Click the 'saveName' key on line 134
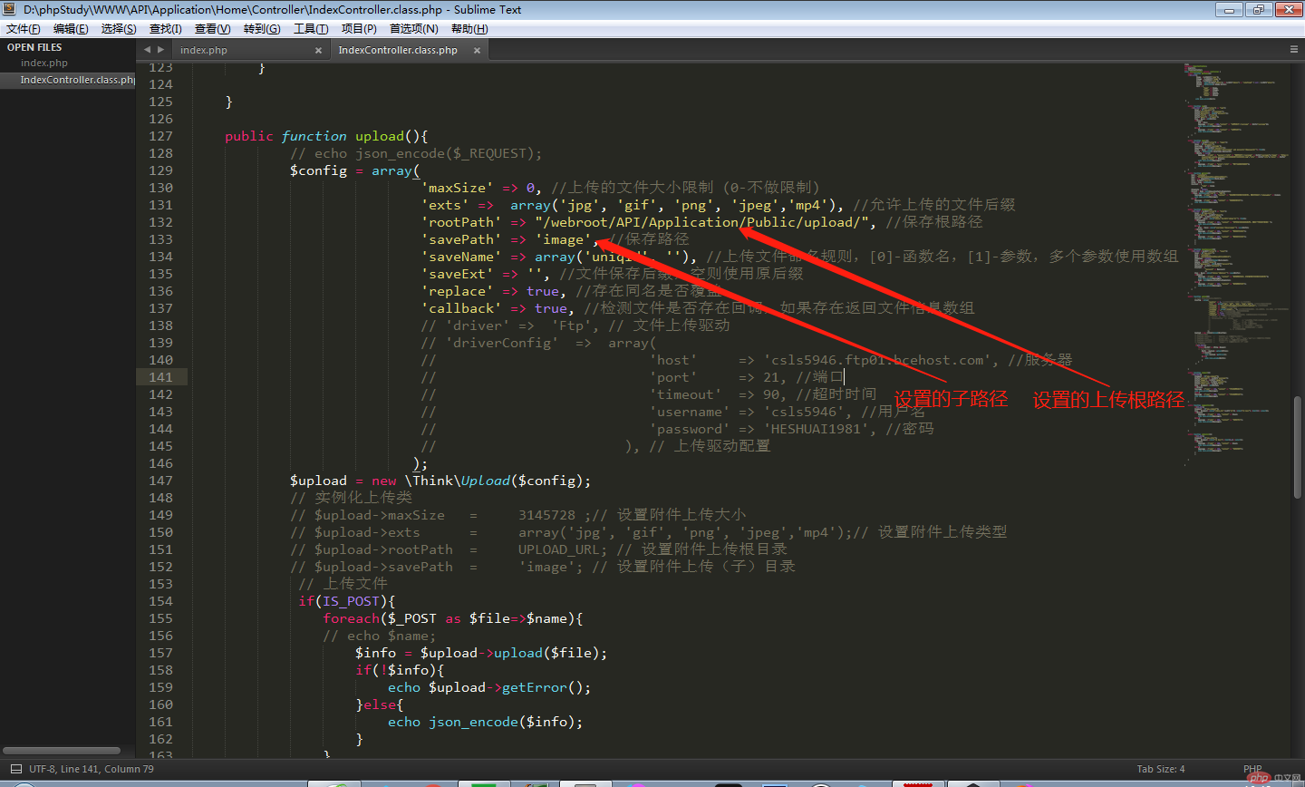 [461, 257]
